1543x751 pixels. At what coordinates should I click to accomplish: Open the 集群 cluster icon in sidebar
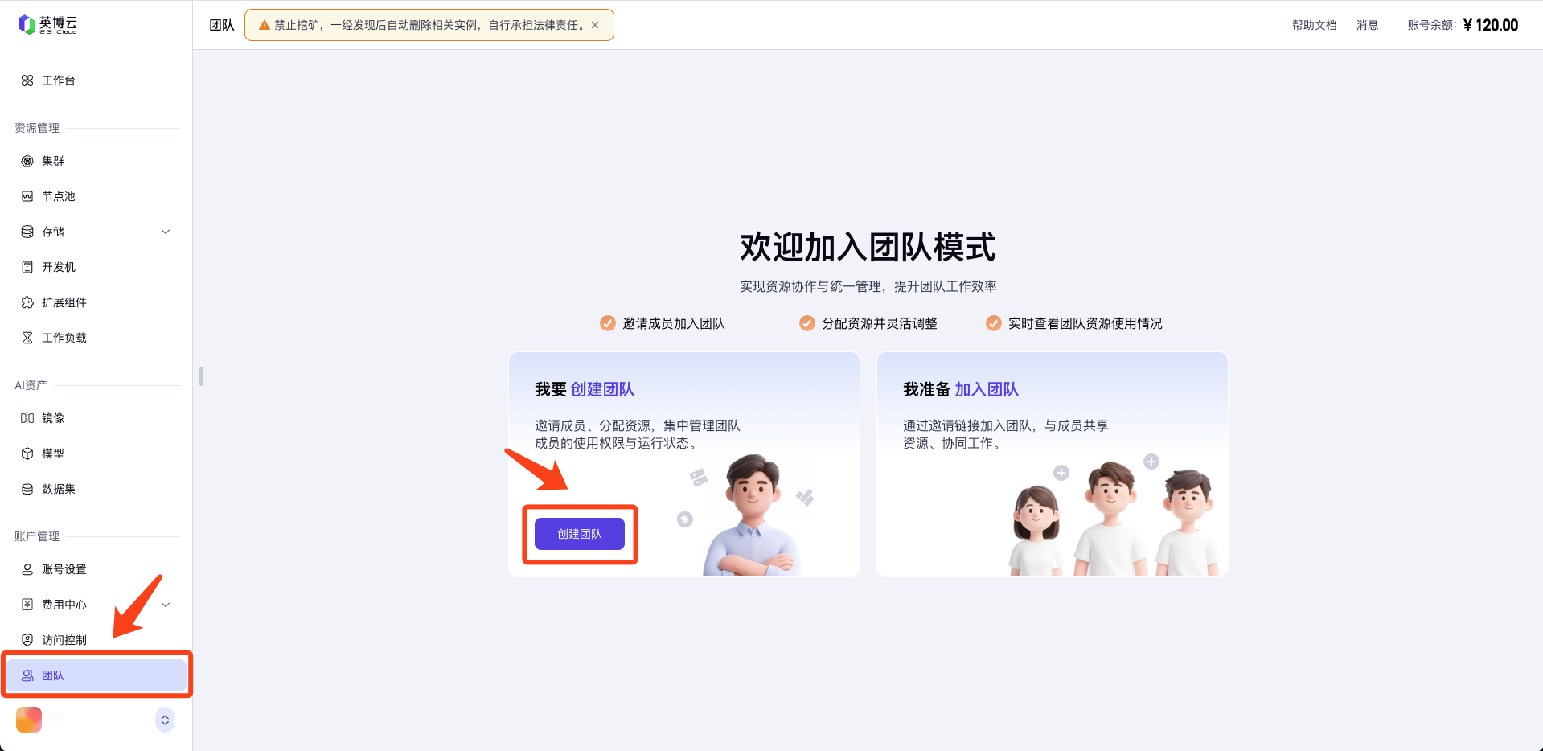click(x=27, y=161)
